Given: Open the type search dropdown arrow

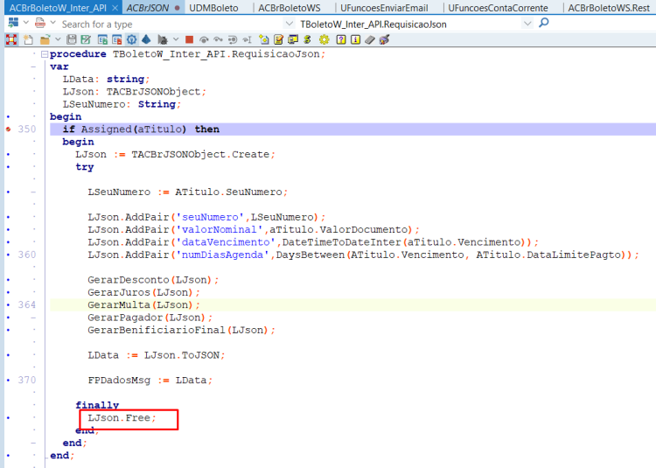Looking at the screenshot, I should tap(289, 24).
